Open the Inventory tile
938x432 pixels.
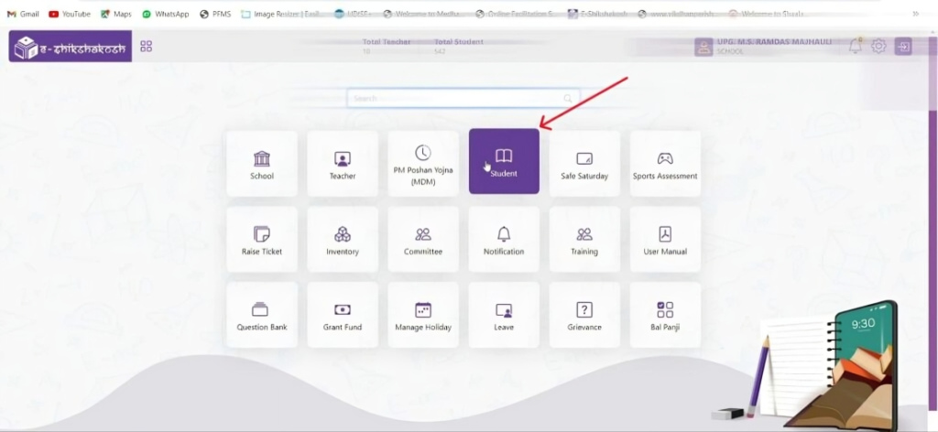tap(343, 239)
